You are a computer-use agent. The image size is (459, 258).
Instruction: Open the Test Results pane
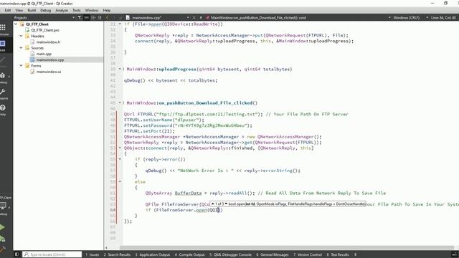338,255
